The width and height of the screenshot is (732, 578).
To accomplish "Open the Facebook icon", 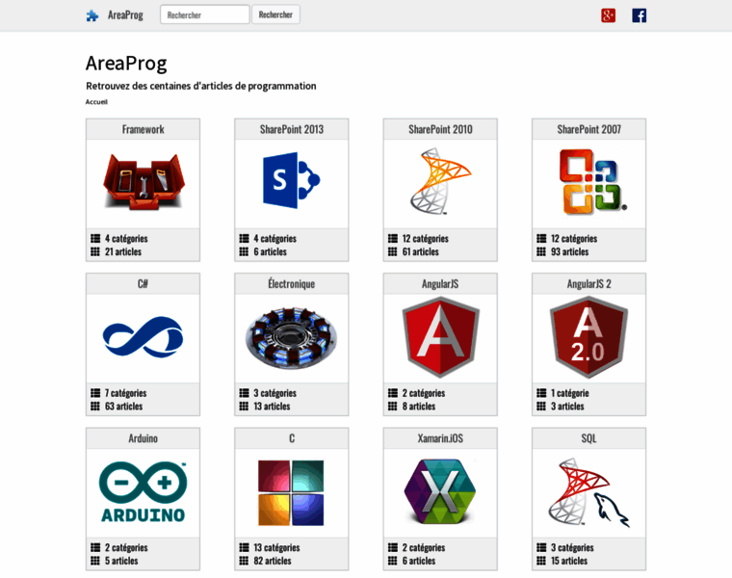I will coord(640,15).
